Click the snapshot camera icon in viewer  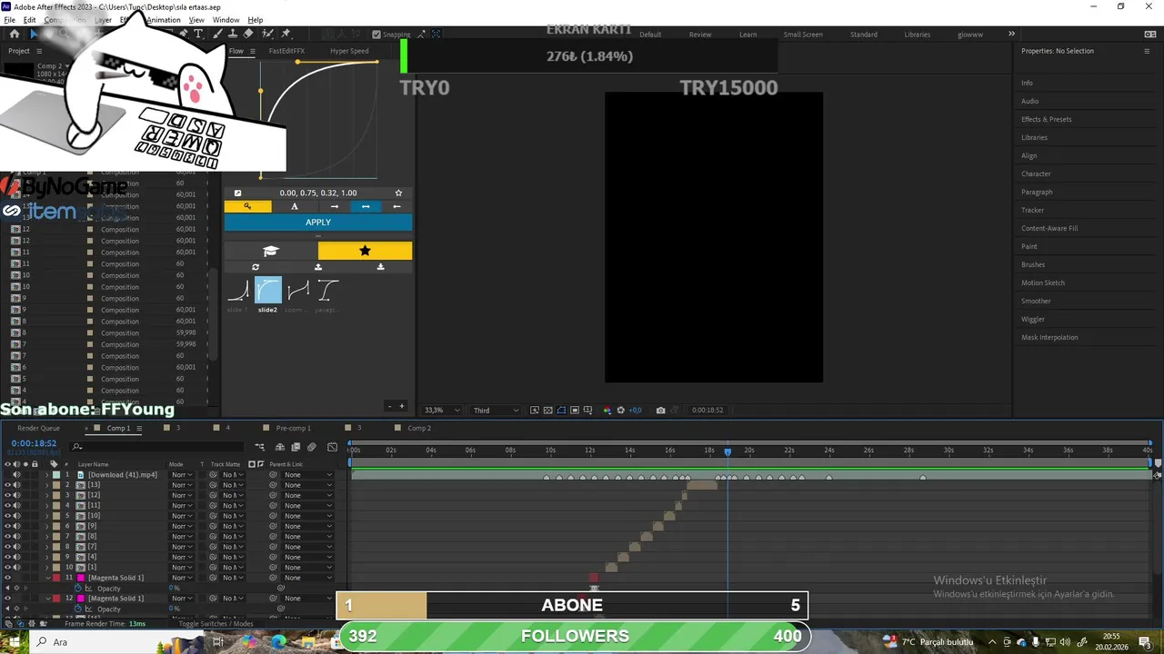660,411
